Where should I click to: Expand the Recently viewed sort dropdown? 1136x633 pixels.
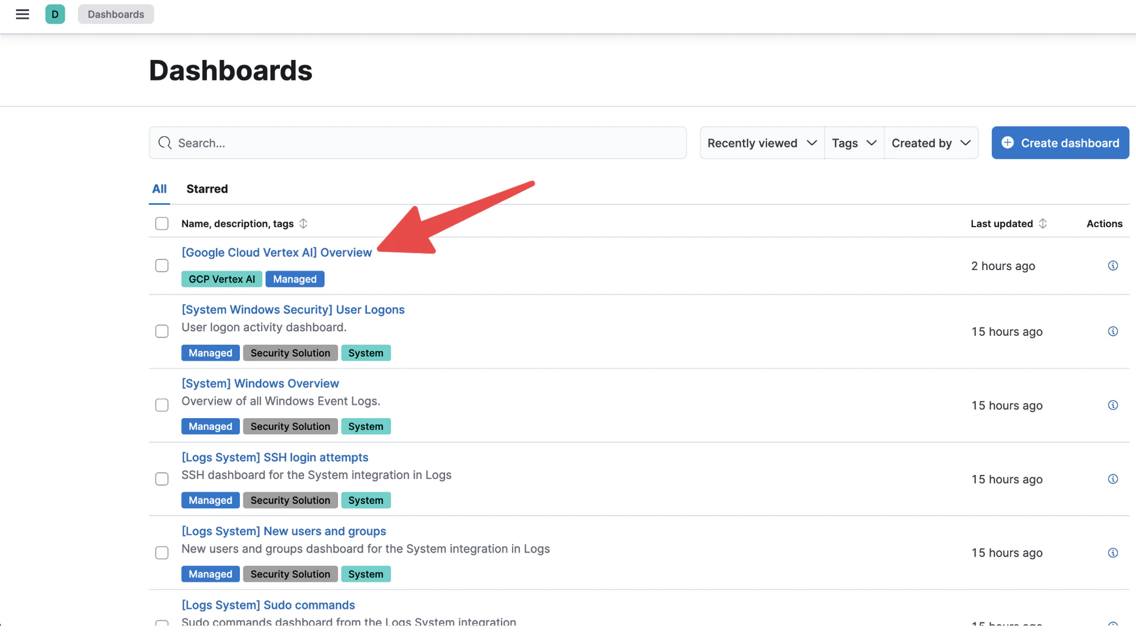(x=762, y=143)
